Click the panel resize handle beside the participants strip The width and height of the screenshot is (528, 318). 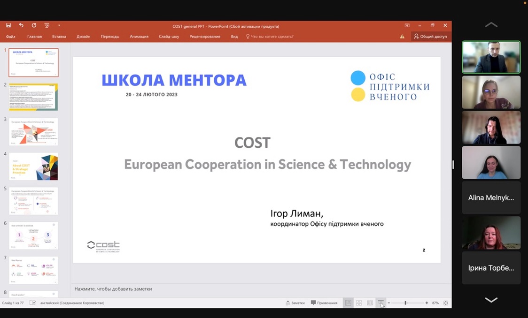453,164
